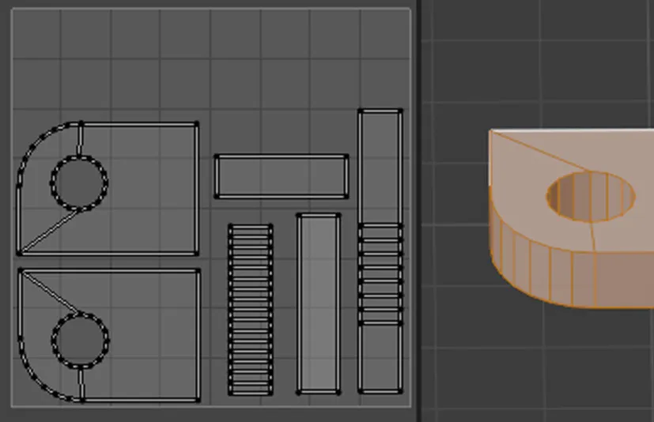This screenshot has height=422, width=654.
Task: Click top plain section of rightmost UV island
Action: pos(380,166)
